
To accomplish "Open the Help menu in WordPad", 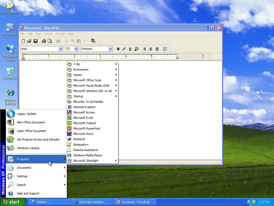I will click(x=71, y=34).
